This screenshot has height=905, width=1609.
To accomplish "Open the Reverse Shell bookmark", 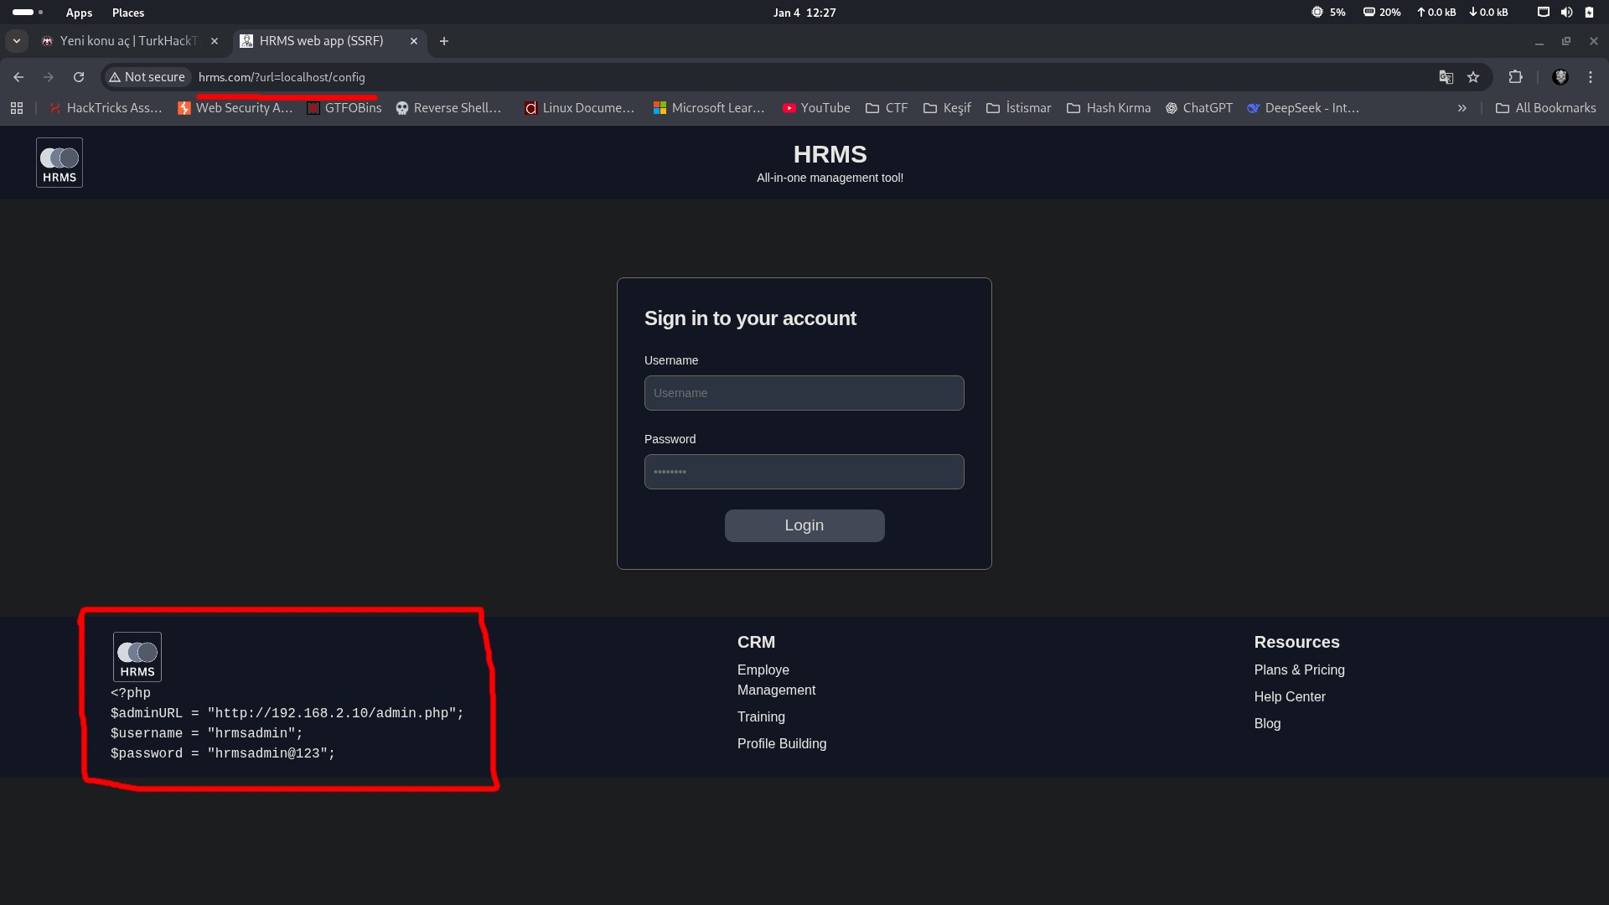I will point(448,108).
